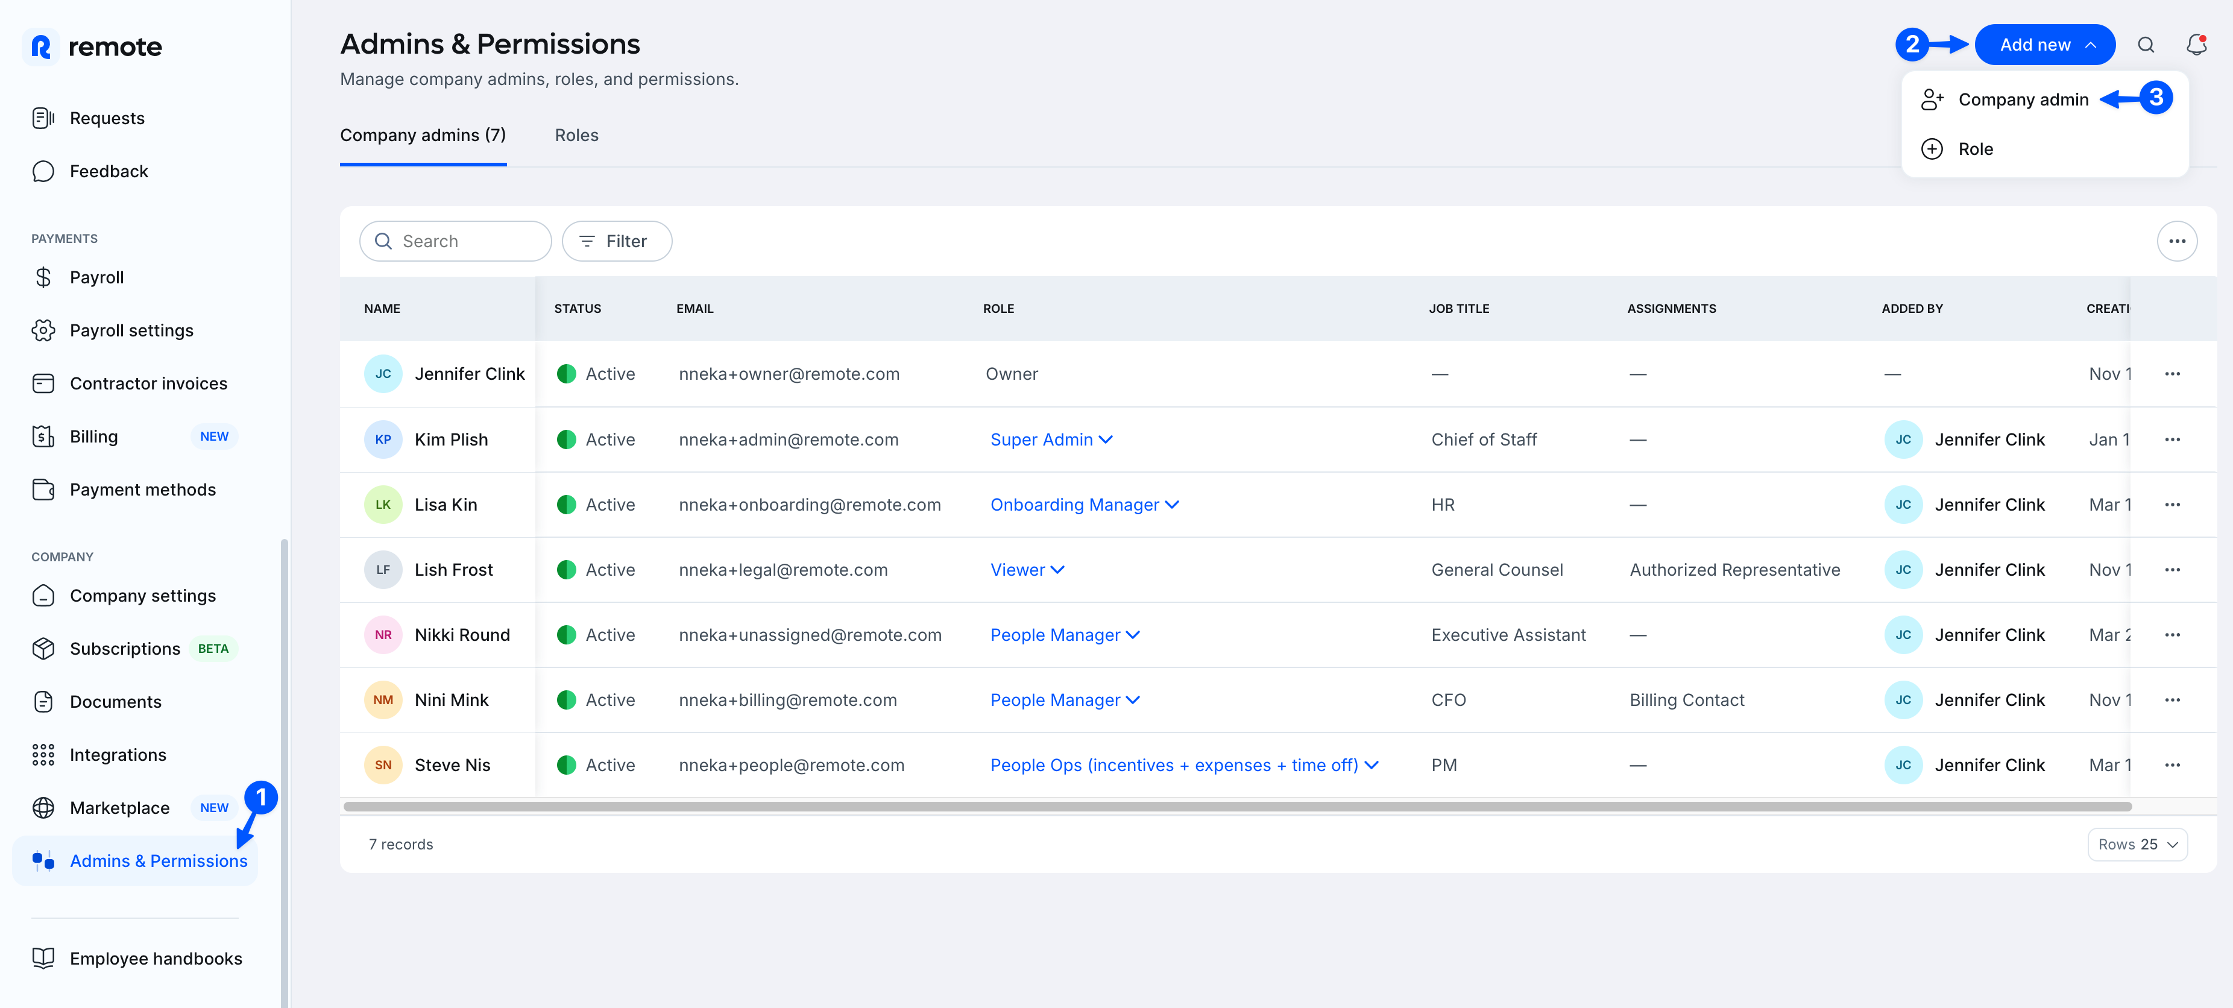
Task: Open Lisa Kin's Onboarding Manager dropdown
Action: click(1083, 503)
